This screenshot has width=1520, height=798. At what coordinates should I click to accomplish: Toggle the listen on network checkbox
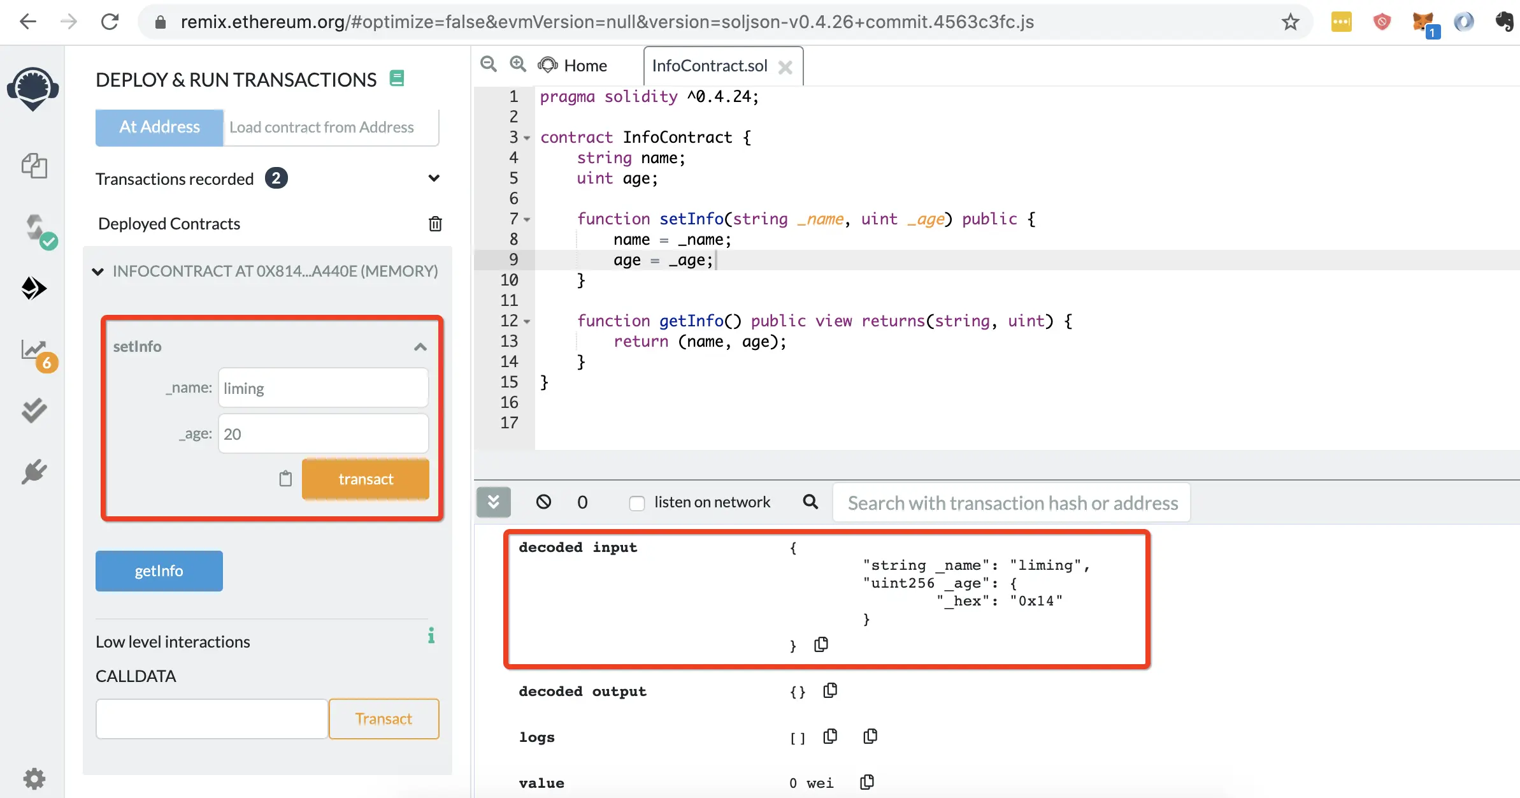coord(636,503)
